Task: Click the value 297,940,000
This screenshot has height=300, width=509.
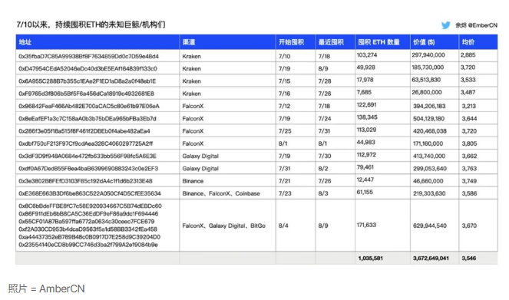Action: point(428,55)
